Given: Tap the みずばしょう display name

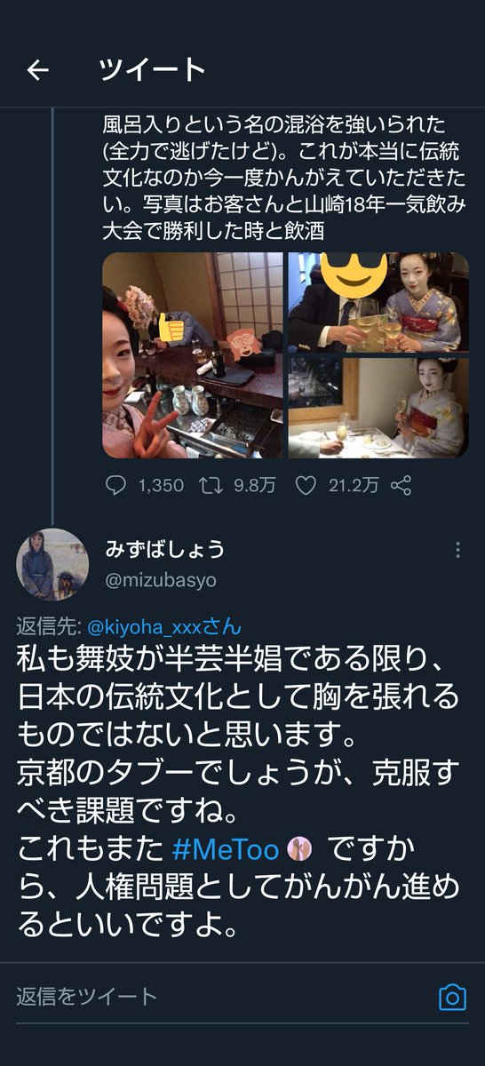Looking at the screenshot, I should [x=165, y=549].
